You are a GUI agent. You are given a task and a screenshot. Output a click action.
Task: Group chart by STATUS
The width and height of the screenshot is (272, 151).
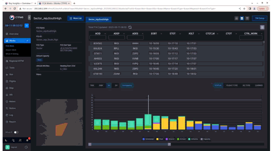tap(218, 85)
